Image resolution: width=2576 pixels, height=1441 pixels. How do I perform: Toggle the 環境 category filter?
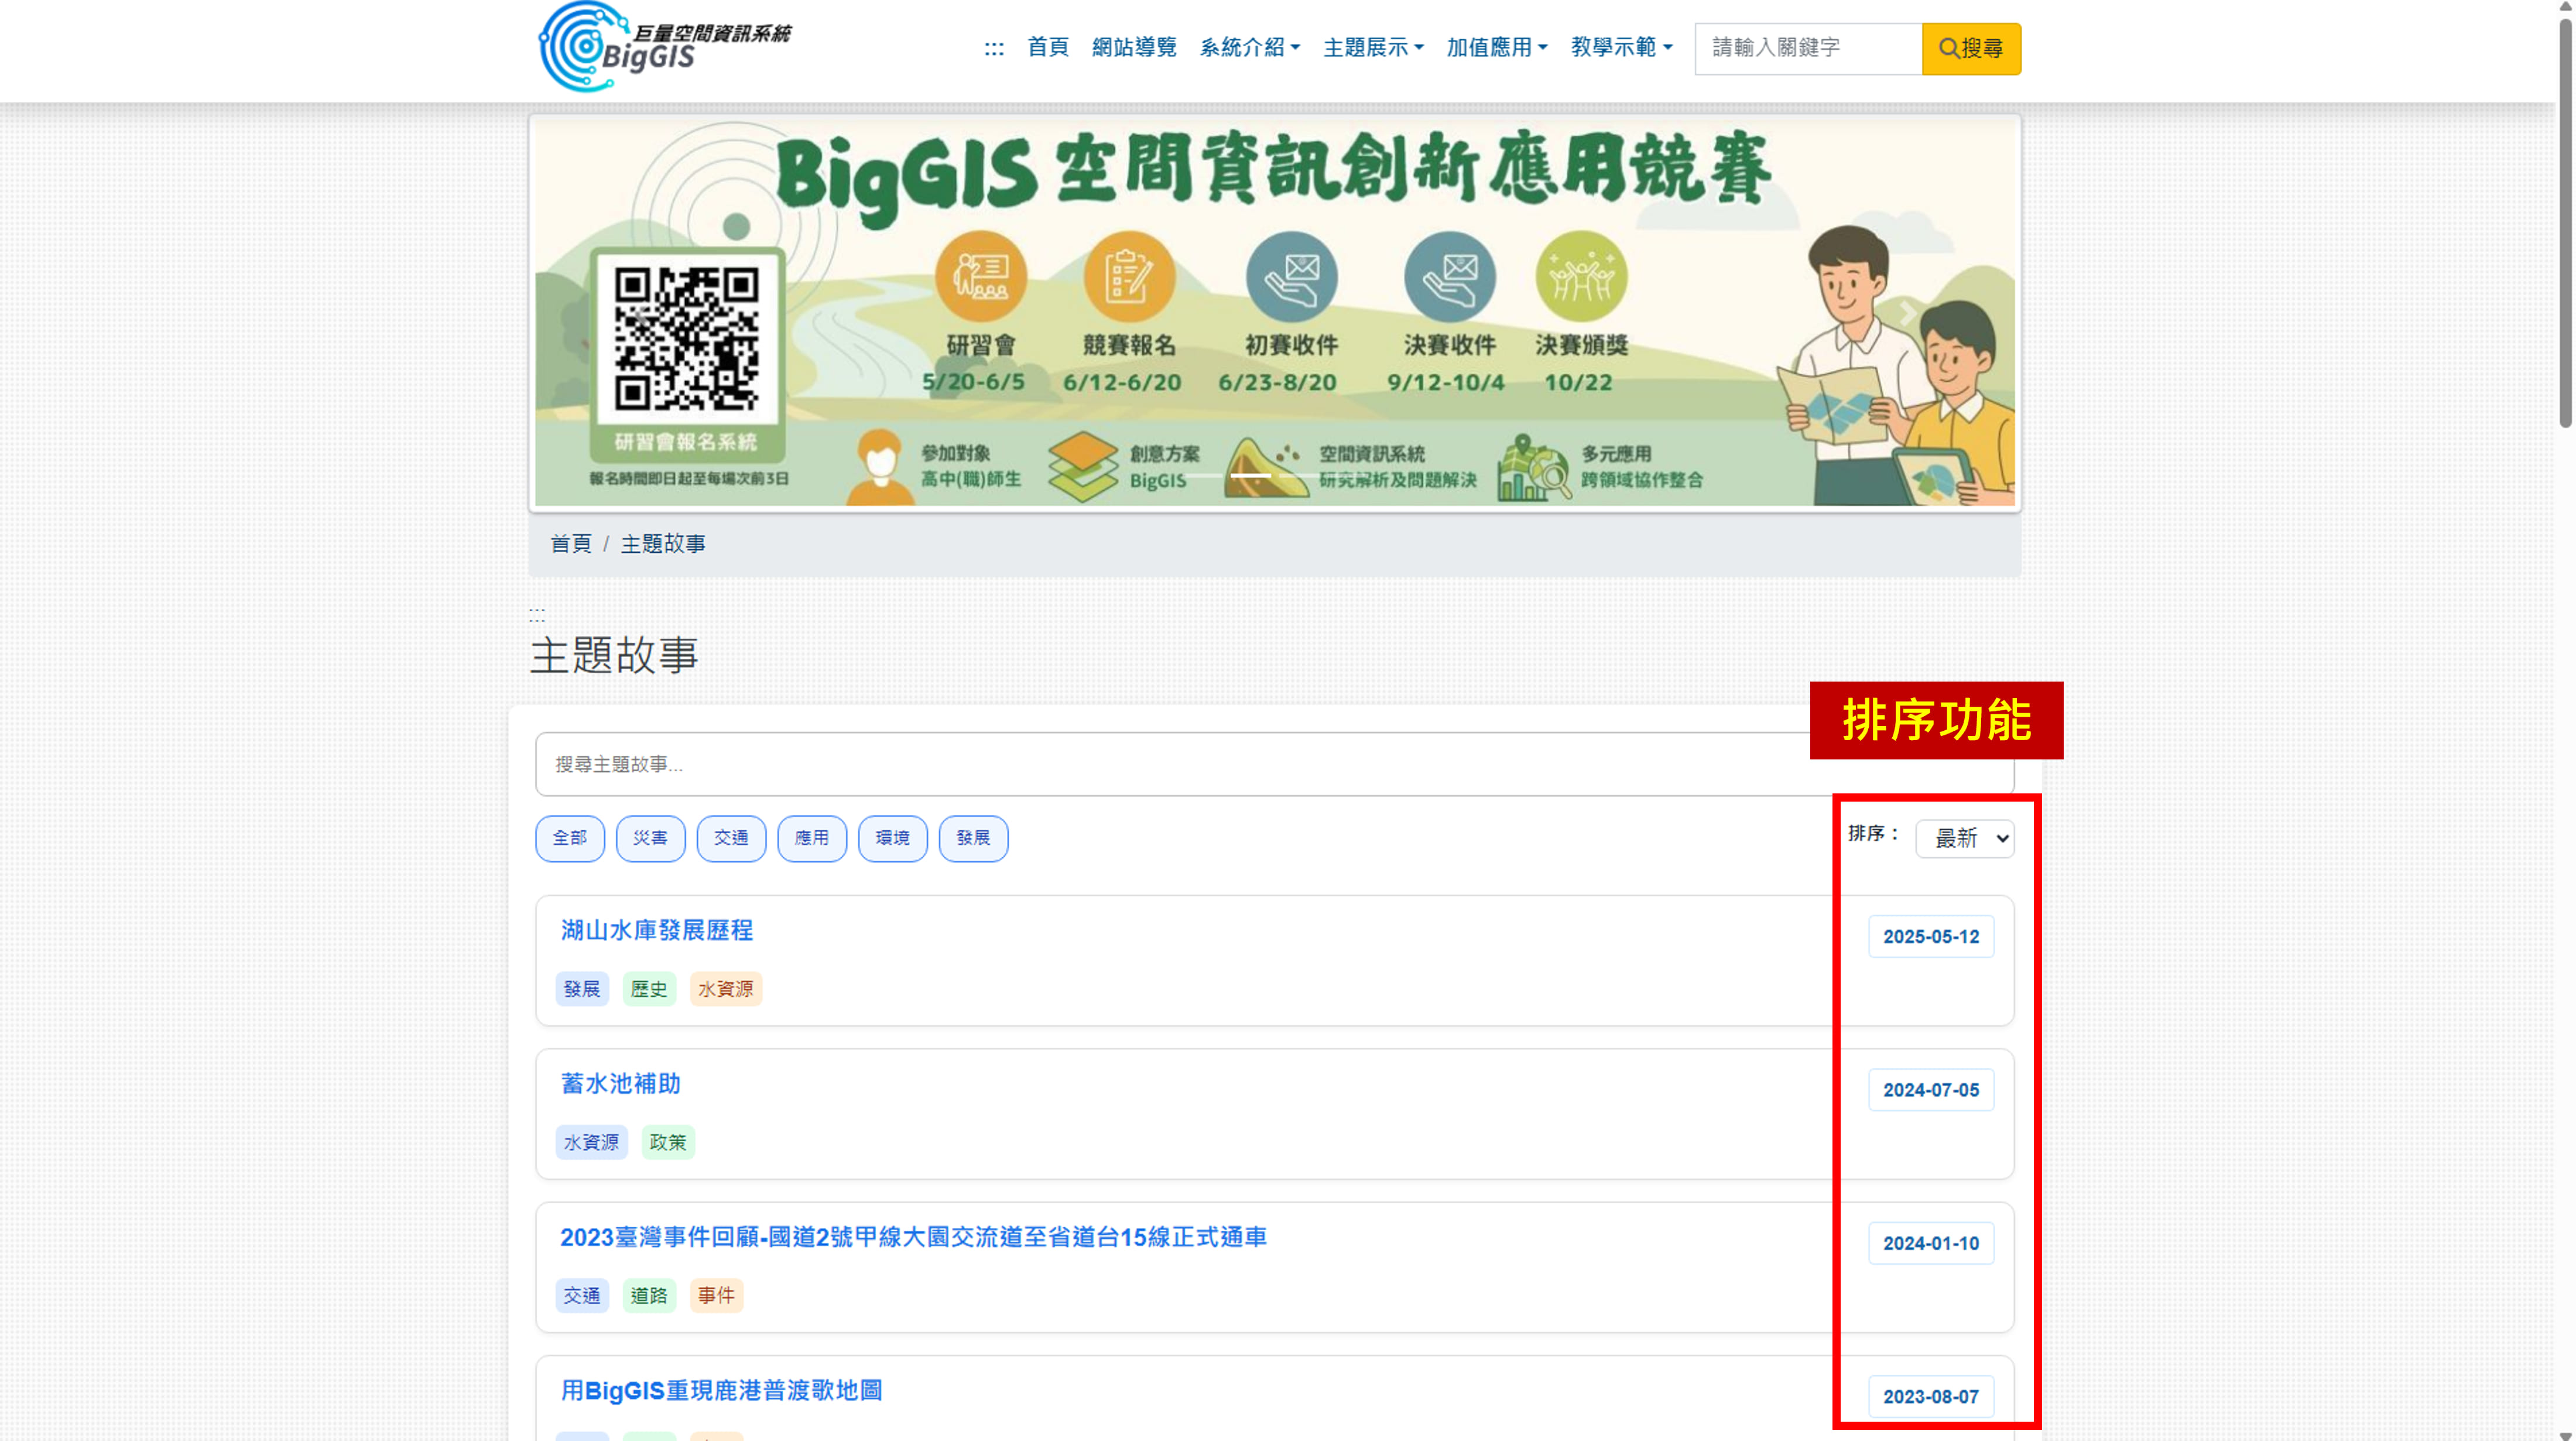tap(892, 837)
